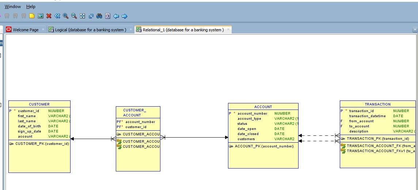The height and width of the screenshot is (190, 418).
Task: Switch to the Logical diagram tab
Action: [90, 30]
